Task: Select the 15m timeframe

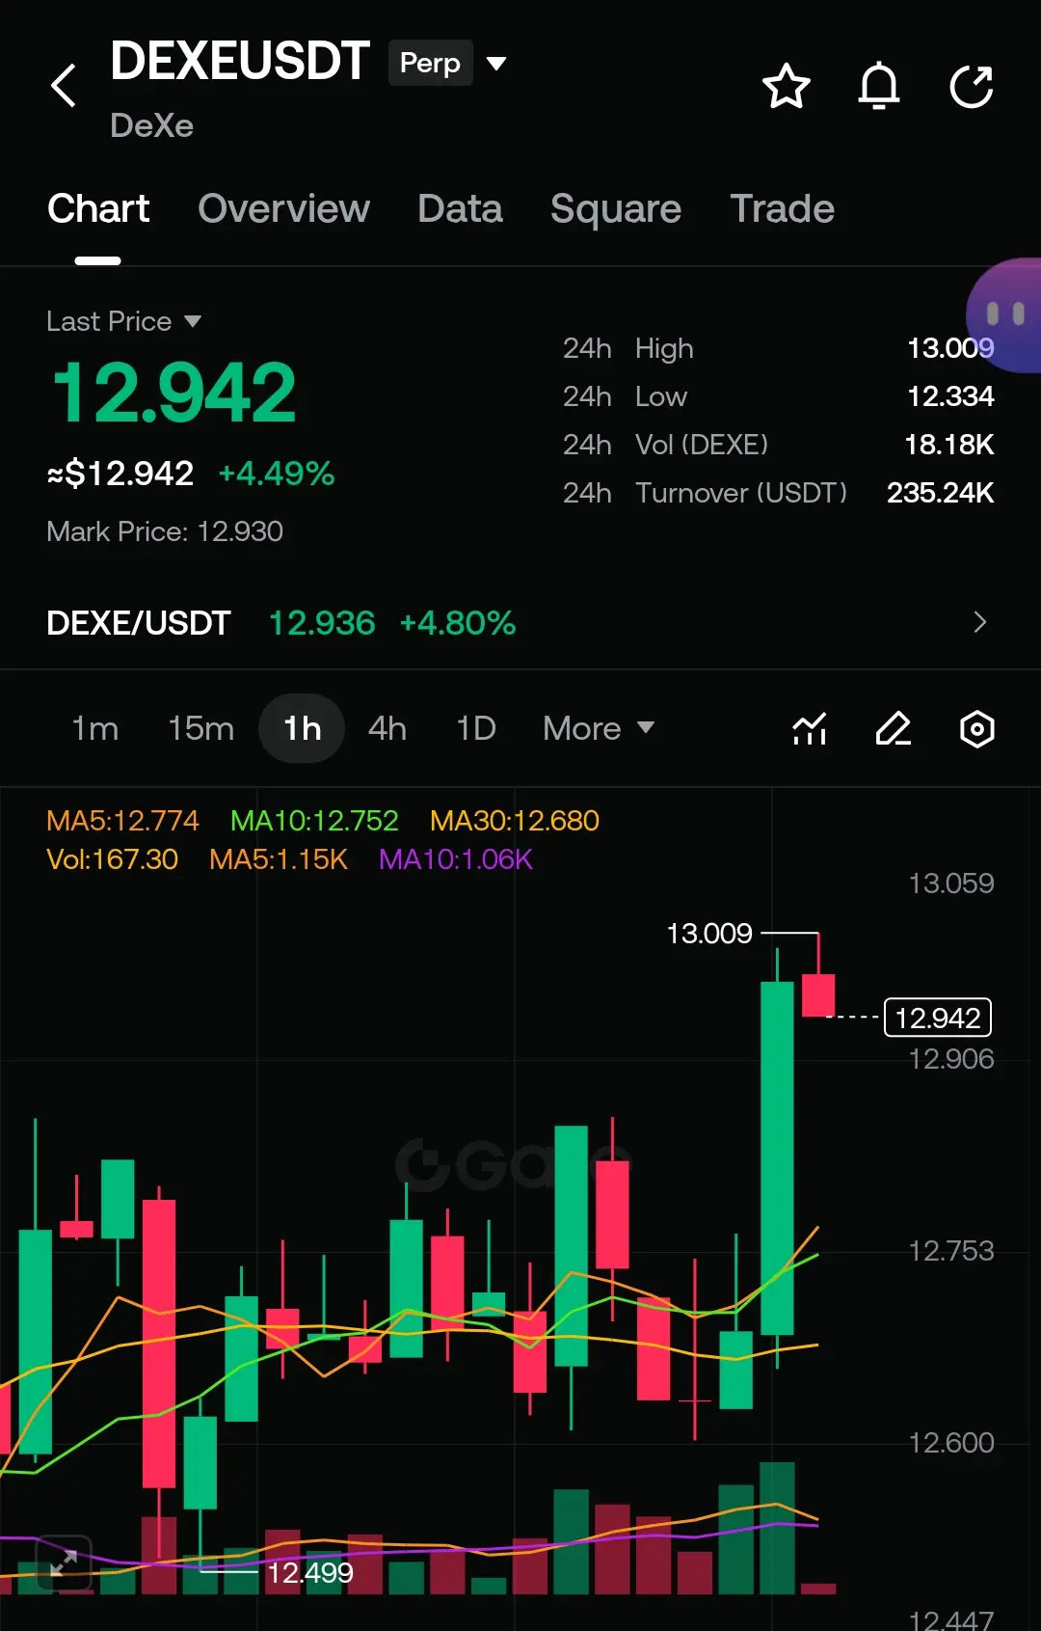Action: [x=201, y=728]
